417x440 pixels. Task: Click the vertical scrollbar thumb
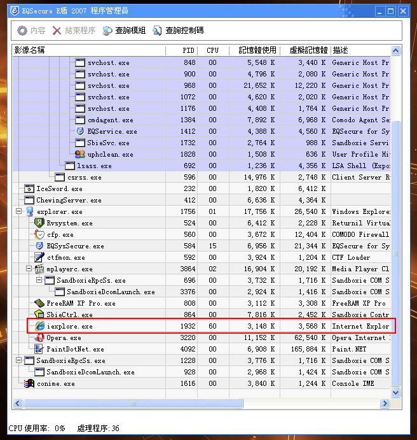(396, 253)
